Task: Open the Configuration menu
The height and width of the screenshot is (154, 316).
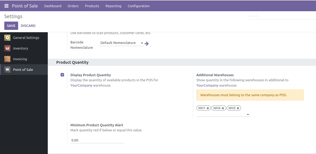Action: [139, 6]
